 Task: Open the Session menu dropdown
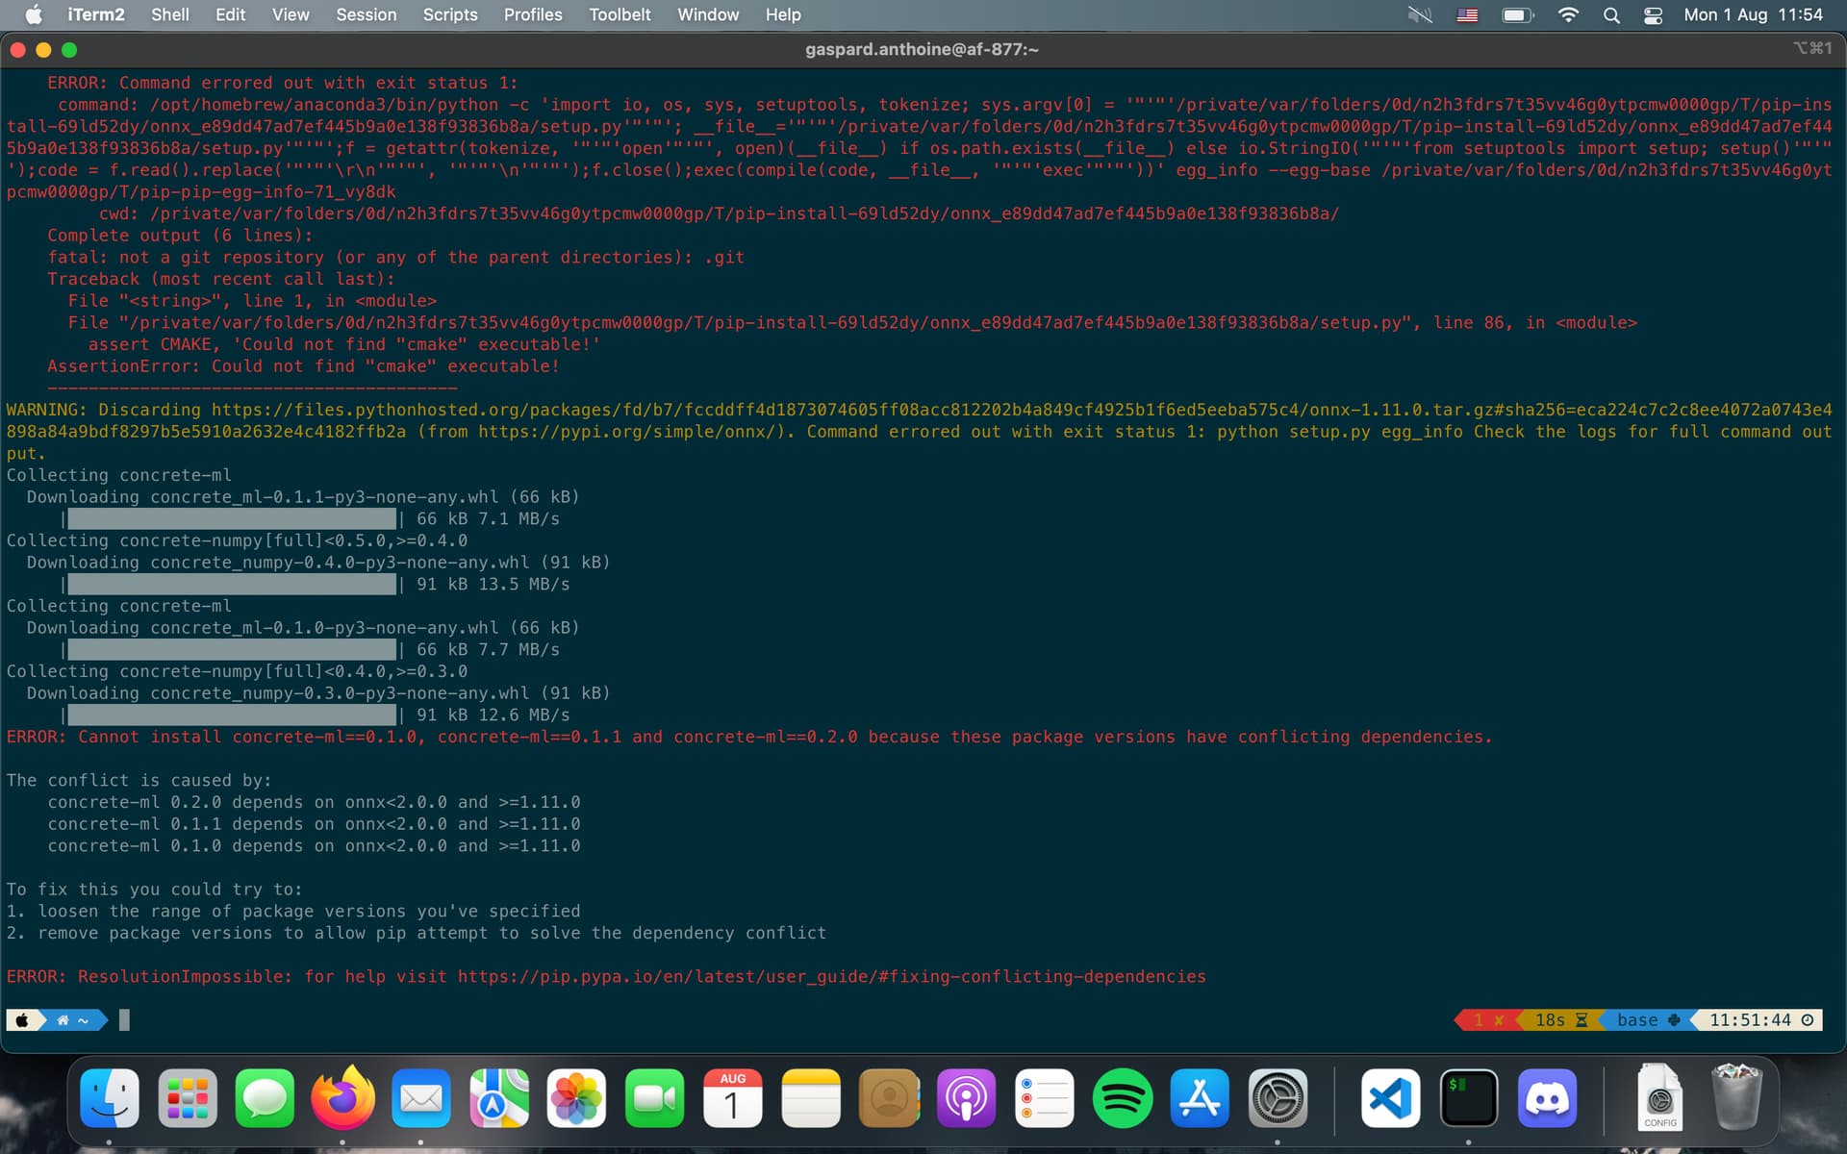366,15
